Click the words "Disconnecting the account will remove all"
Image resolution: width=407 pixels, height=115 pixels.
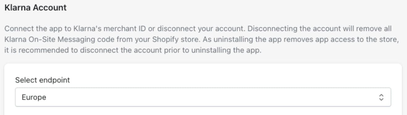click(320, 29)
